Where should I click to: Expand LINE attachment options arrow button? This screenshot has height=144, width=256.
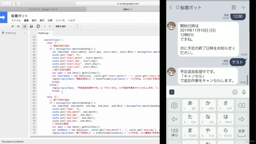(172, 92)
